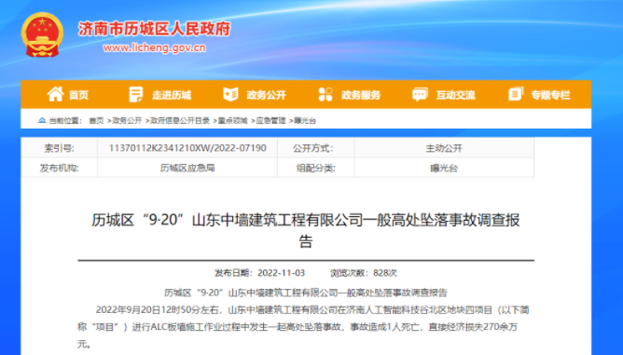Click the national emblem logo
Viewport: 623px width, 355px height.
click(x=42, y=34)
